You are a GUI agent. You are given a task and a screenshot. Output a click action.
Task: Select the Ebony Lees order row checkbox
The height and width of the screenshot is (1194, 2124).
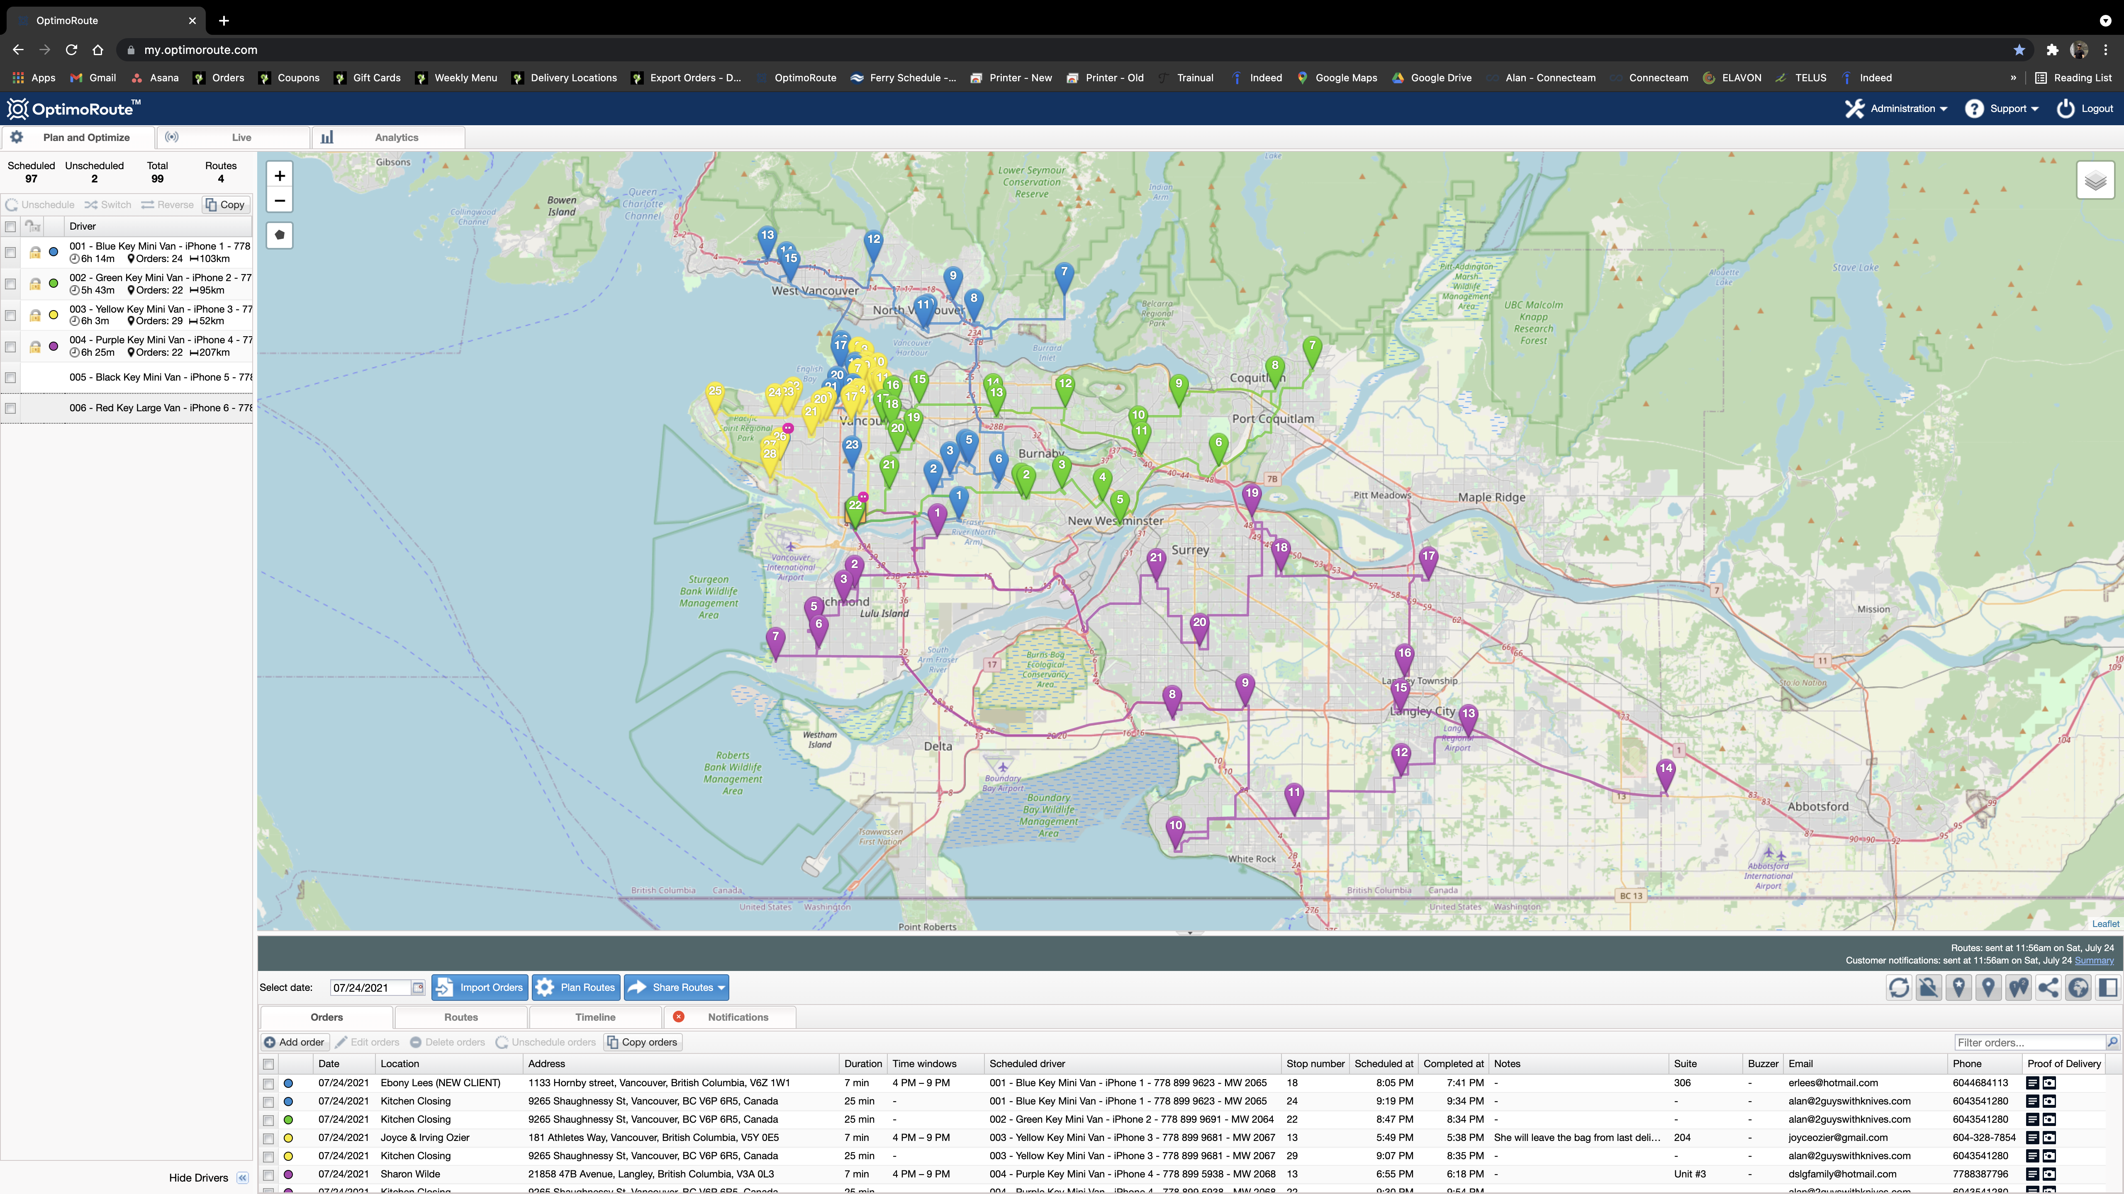(268, 1084)
